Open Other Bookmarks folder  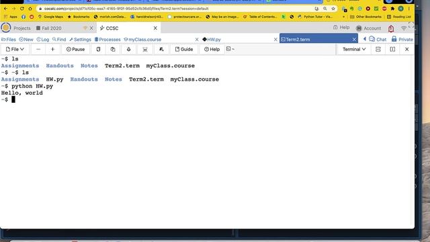(365, 17)
